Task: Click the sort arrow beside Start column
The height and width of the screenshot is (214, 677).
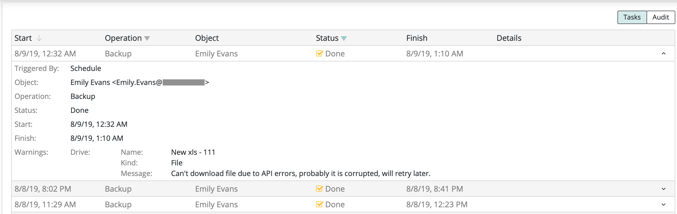Action: pyautogui.click(x=39, y=38)
